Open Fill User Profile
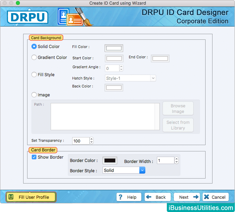Screen dimensions: 235x212 click(31, 197)
